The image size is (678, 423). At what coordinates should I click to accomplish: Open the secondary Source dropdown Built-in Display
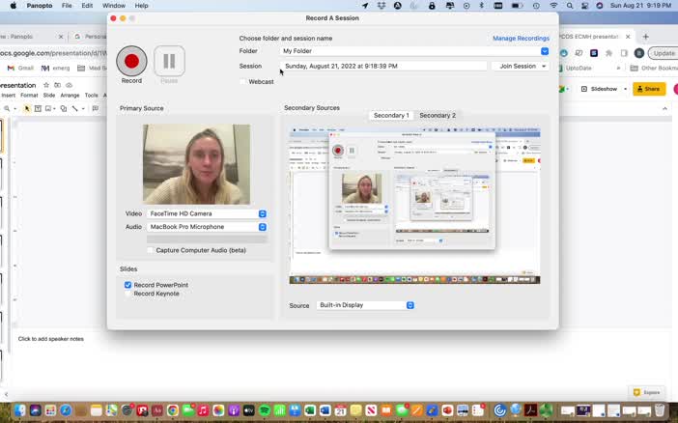tap(365, 305)
